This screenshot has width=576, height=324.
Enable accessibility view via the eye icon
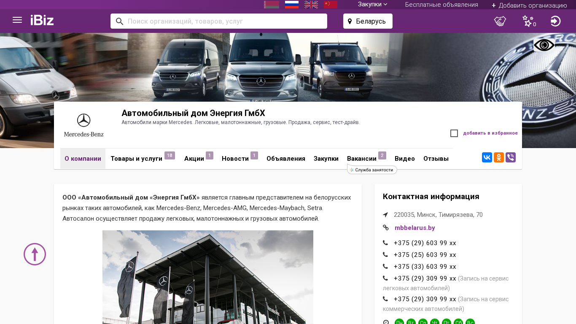pyautogui.click(x=544, y=45)
